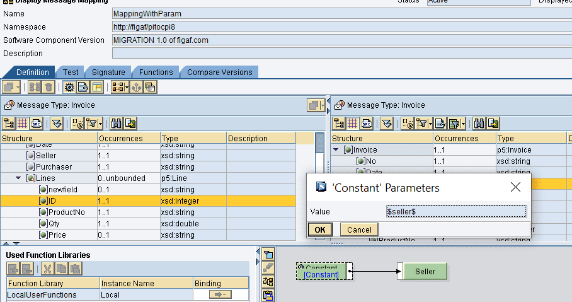The height and width of the screenshot is (302, 572).
Task: Click the add library icon in Function Libraries
Action: [x=13, y=269]
